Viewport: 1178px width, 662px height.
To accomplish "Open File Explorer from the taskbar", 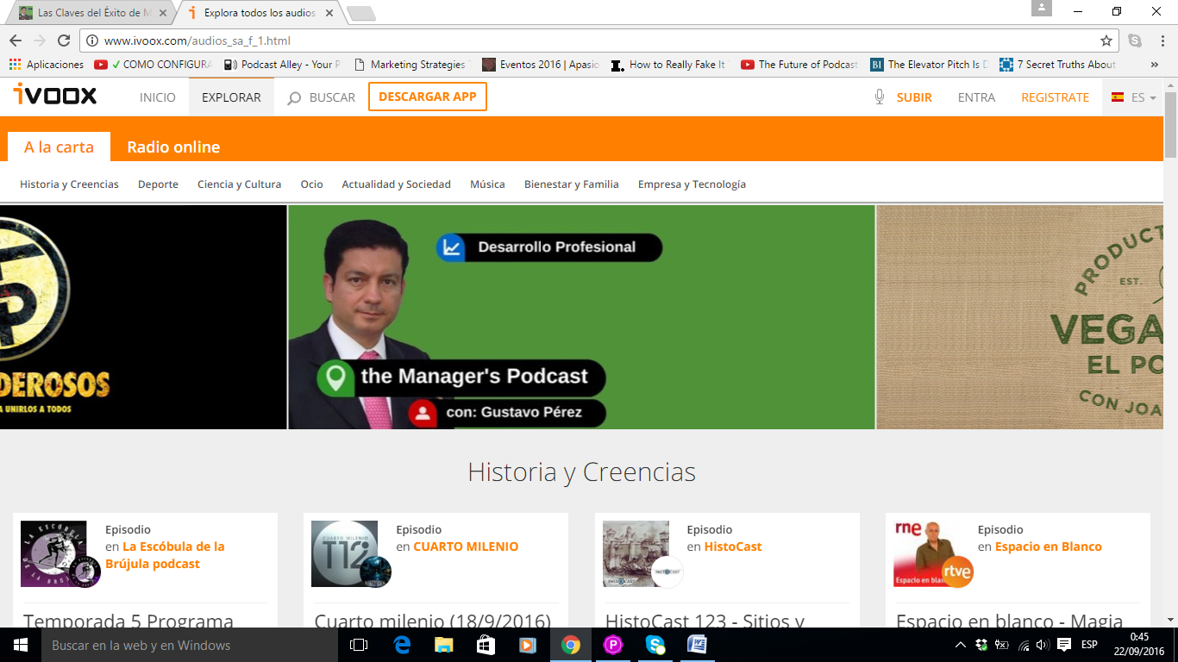I will click(443, 645).
